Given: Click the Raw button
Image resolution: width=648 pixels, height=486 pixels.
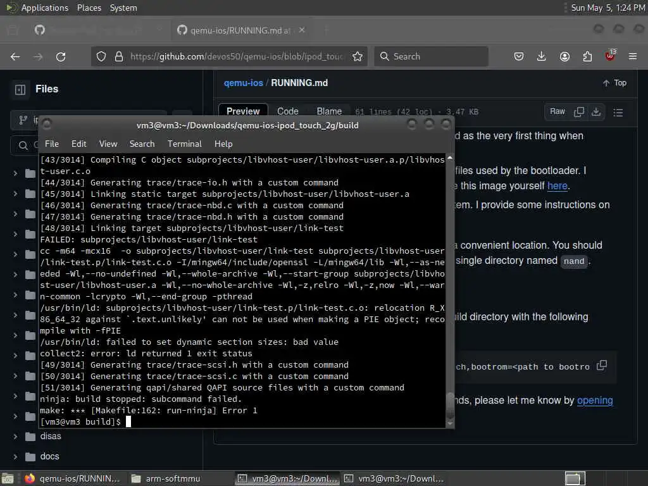Looking at the screenshot, I should 557,111.
